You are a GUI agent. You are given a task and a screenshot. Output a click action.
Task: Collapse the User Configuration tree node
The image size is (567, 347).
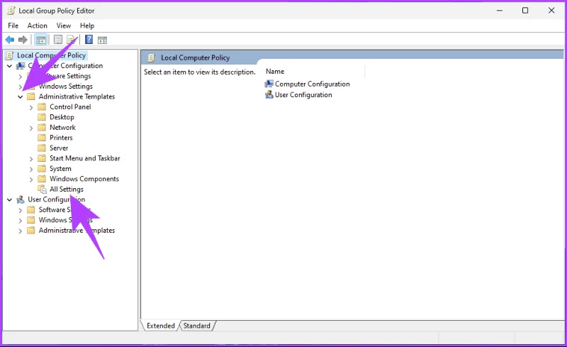[x=9, y=199]
